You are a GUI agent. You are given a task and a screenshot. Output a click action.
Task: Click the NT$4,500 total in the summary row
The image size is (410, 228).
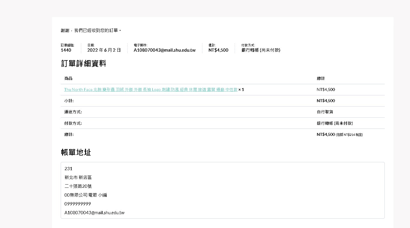pyautogui.click(x=218, y=50)
